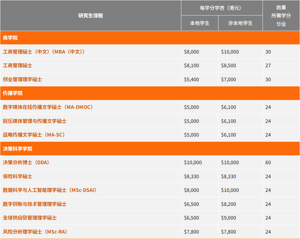Select the 传播学院 section header
Viewport: 300px width, 239px height.
click(150, 93)
